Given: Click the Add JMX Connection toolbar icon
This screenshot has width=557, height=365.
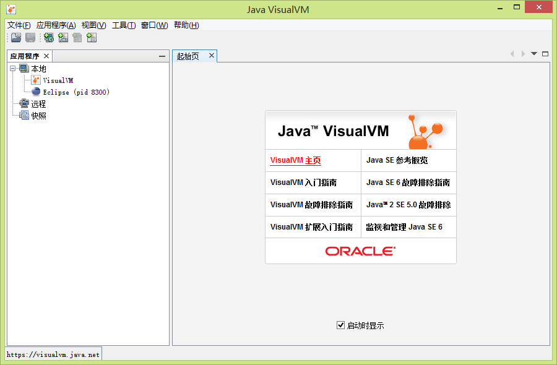Looking at the screenshot, I should 63,37.
